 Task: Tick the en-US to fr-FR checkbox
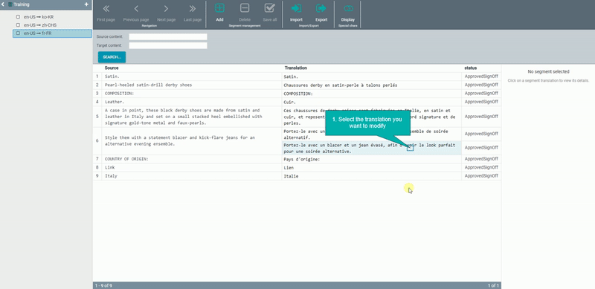click(18, 33)
